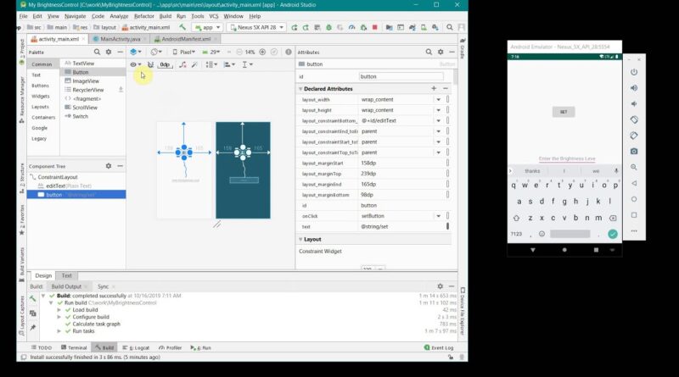Show warnings and errors indicator icon

[x=289, y=52]
